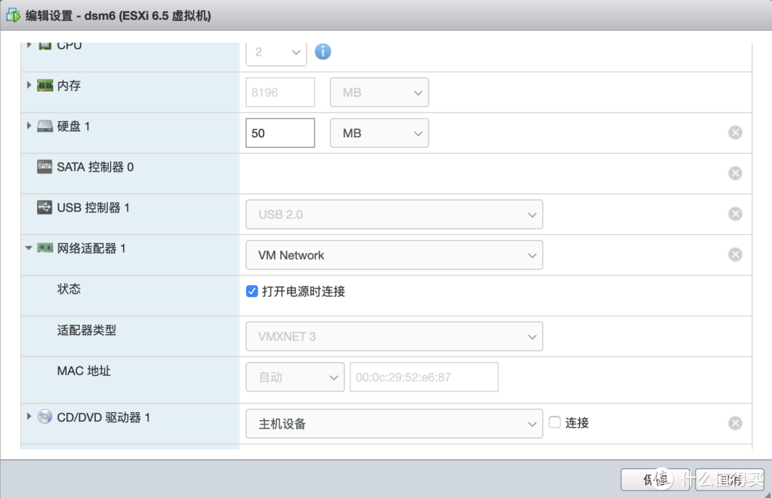The width and height of the screenshot is (772, 498).
Task: Select the 状态 label
Action: tap(69, 289)
